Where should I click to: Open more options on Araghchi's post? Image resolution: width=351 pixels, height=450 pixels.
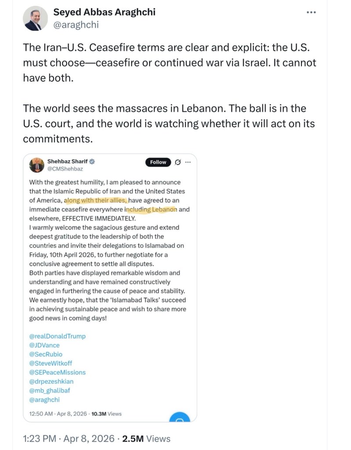click(x=311, y=12)
